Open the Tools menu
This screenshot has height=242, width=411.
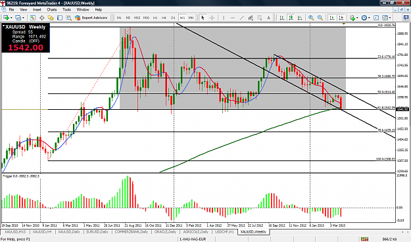tap(66, 9)
